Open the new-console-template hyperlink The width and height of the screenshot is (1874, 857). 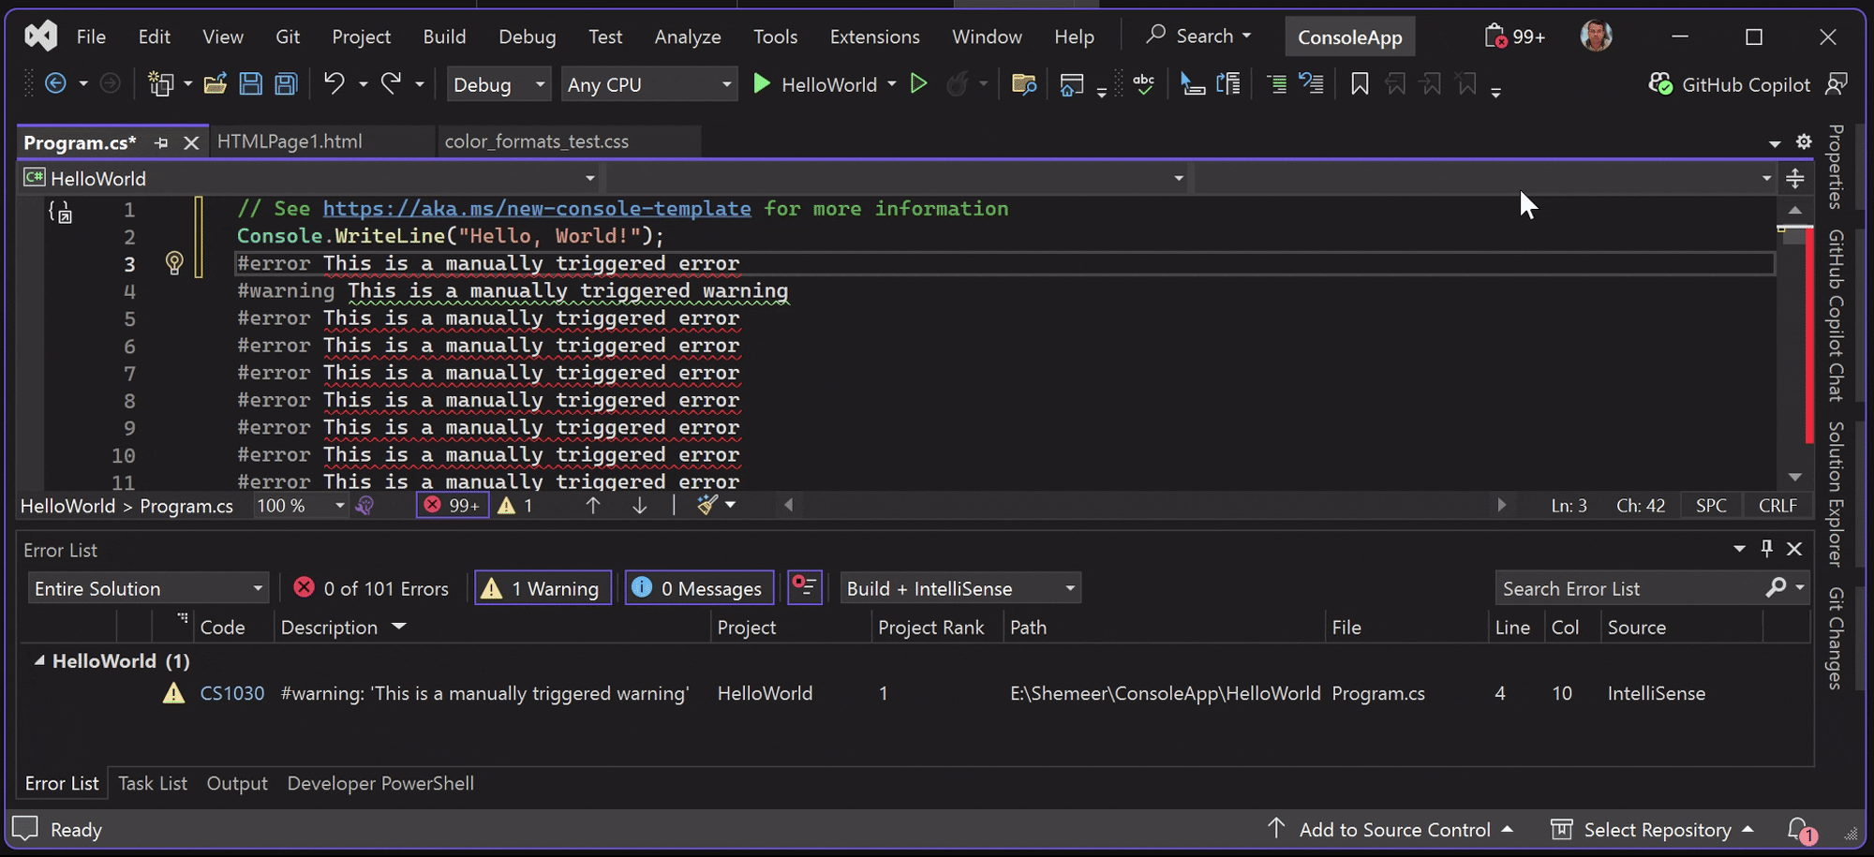[x=537, y=208]
